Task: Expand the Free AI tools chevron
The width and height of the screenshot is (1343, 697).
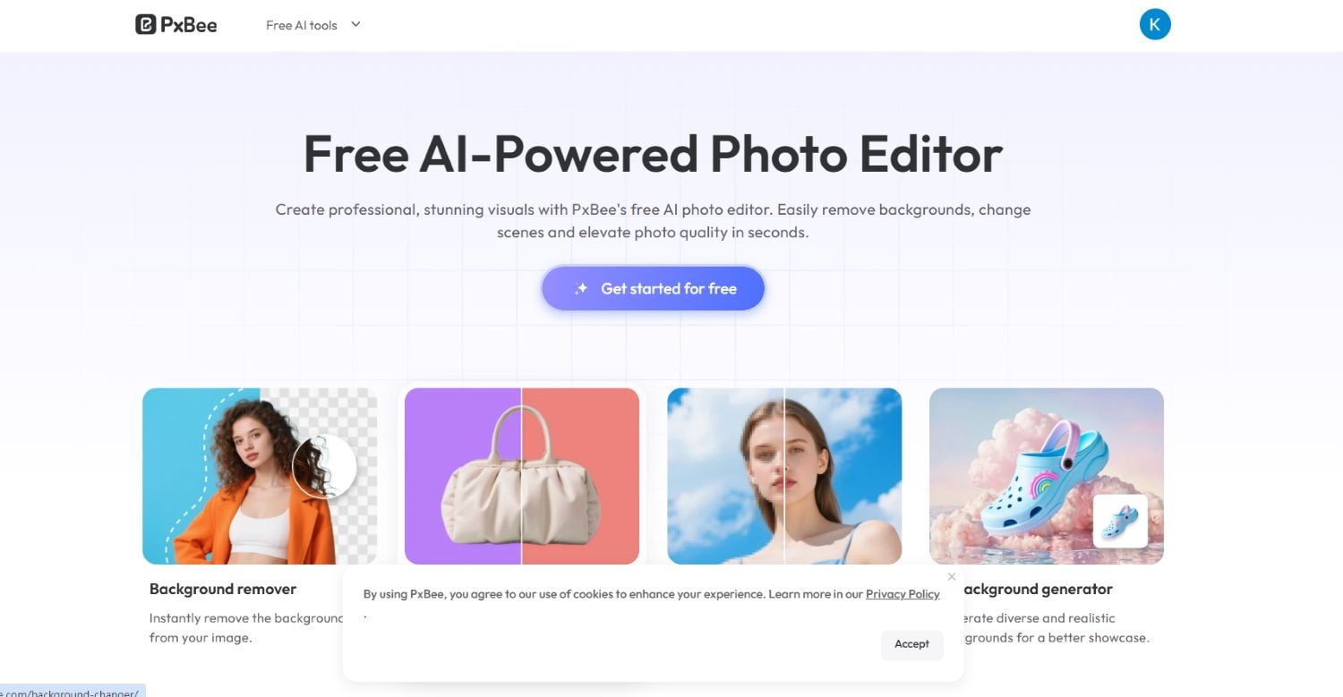Action: point(355,24)
